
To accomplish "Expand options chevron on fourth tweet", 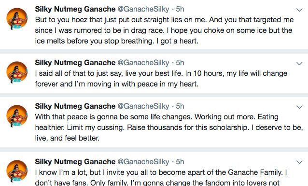I will tap(299, 162).
